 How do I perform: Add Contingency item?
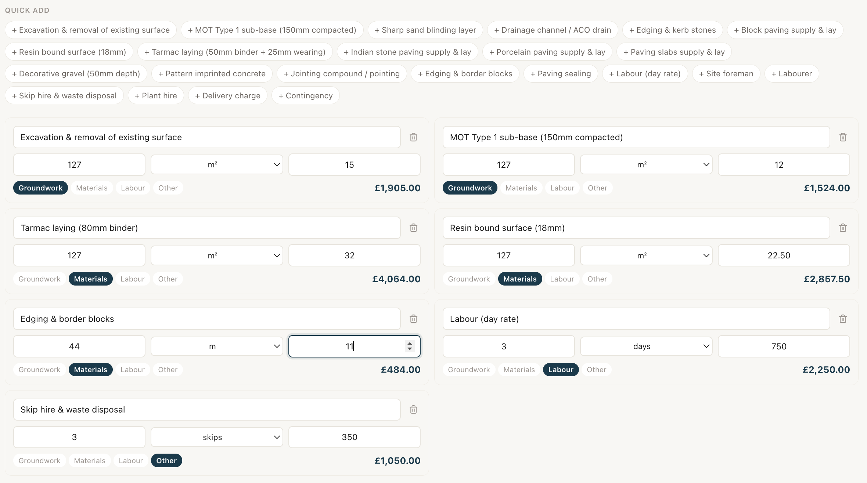(306, 96)
